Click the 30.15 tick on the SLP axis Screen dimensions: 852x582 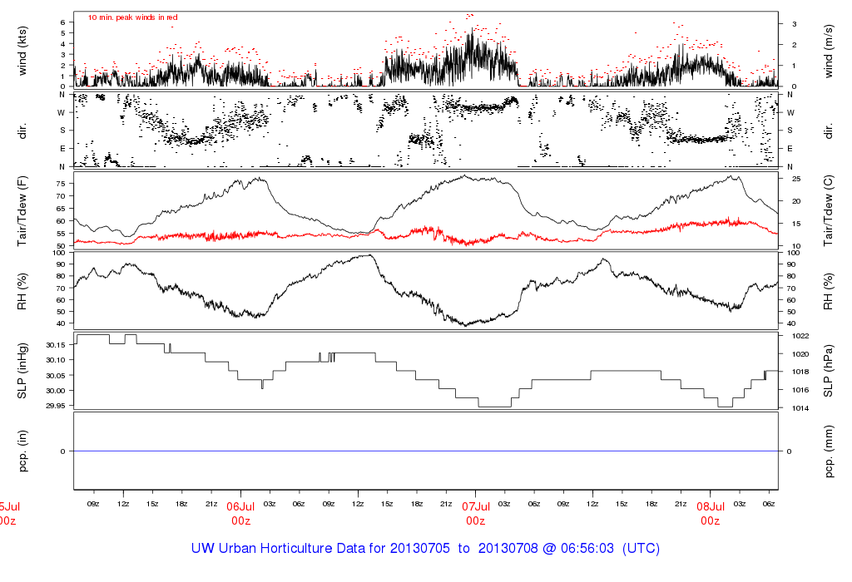56,345
